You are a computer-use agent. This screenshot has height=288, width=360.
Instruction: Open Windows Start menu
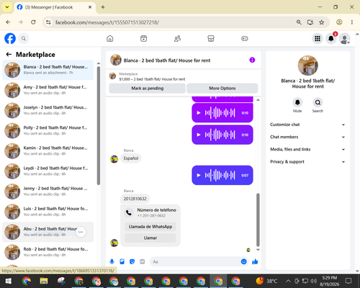click(x=9, y=281)
